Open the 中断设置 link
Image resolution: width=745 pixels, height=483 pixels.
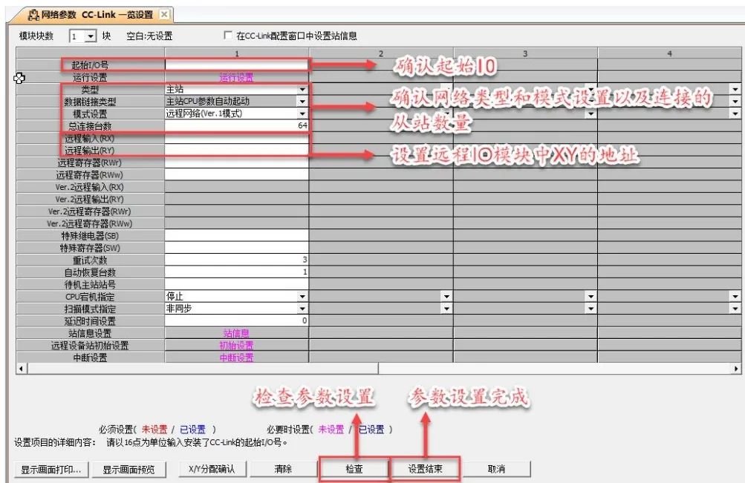pos(237,358)
